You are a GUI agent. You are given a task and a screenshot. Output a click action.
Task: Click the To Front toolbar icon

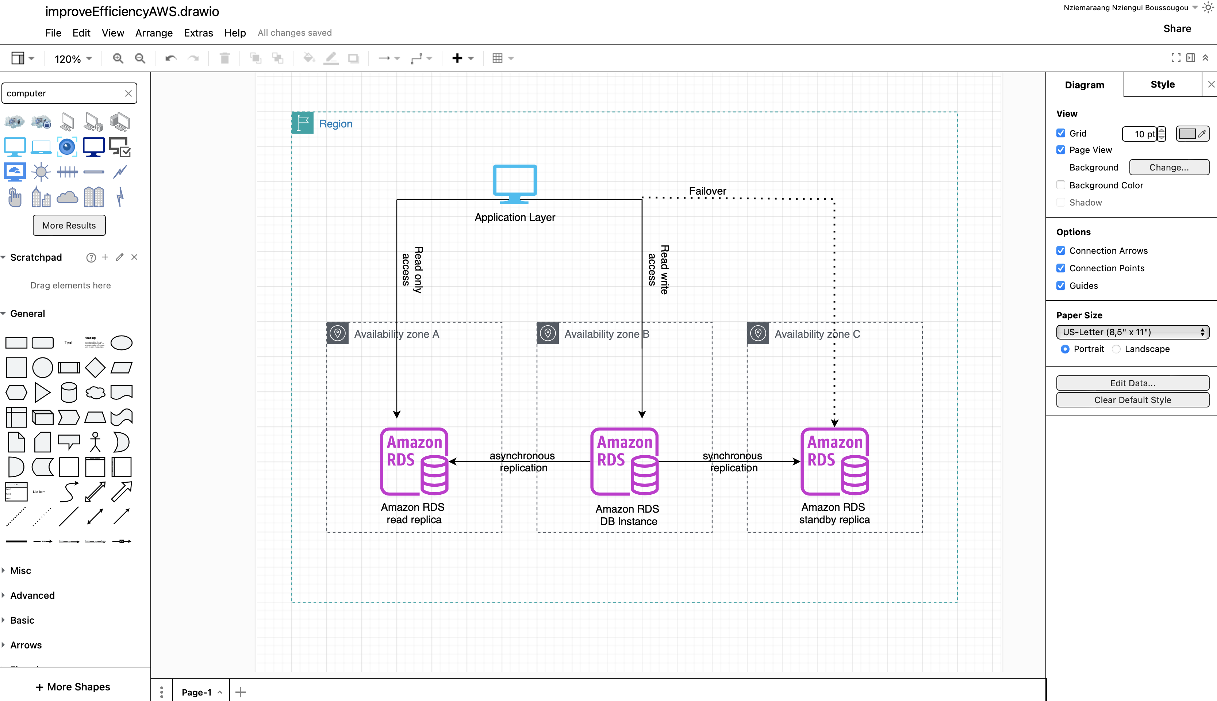(256, 58)
